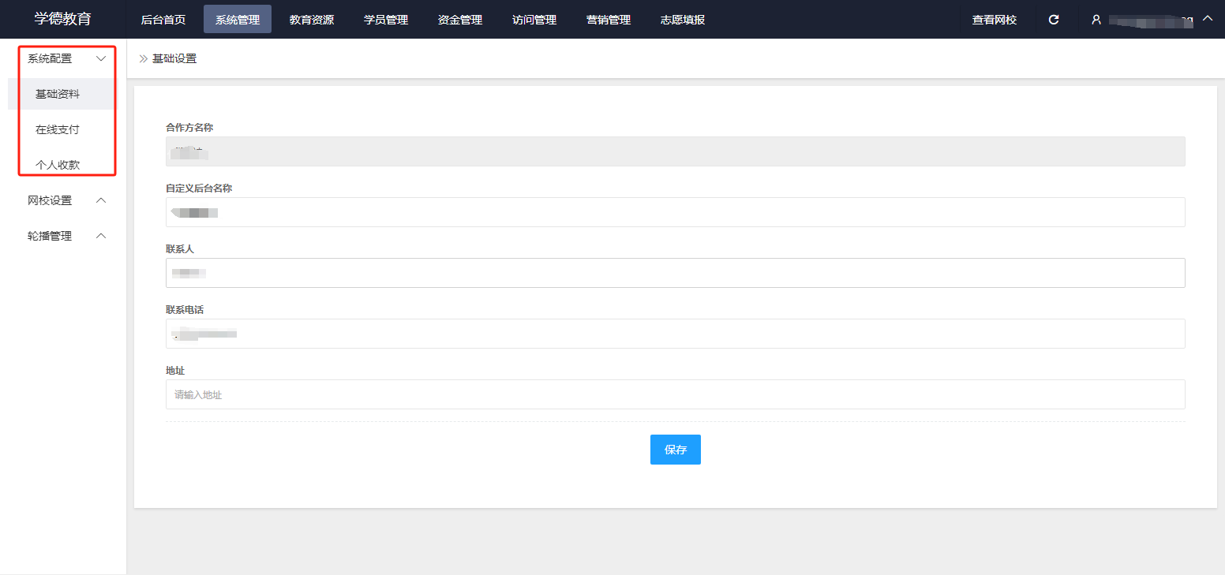Open the 志愿填报 menu
The image size is (1225, 575).
pyautogui.click(x=683, y=20)
